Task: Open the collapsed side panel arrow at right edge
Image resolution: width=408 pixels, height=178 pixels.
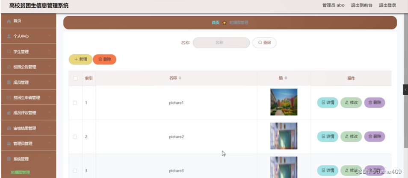Action: click(405, 90)
